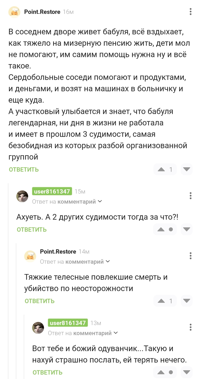Open the three-dot menu on the 16м comment

(191, 12)
